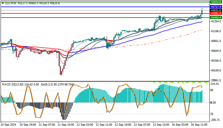Image resolution: width=223 pixels, height=128 pixels.
Task: Click the 11 Sep 07:00 time label
Action: [47, 125]
